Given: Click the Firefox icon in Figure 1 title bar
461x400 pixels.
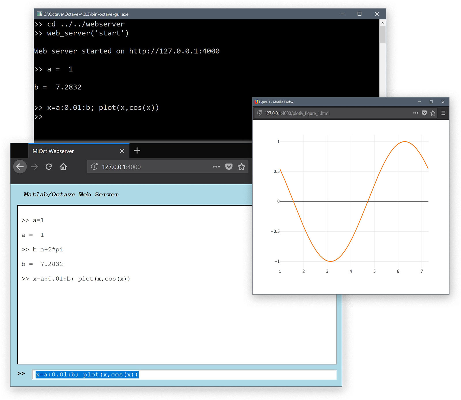Looking at the screenshot, I should pyautogui.click(x=256, y=102).
